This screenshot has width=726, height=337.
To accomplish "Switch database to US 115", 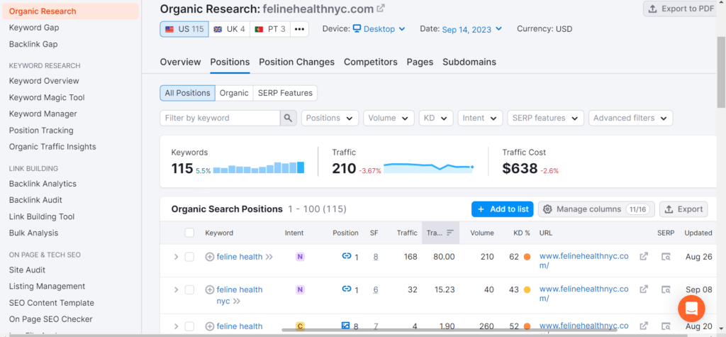I will tap(184, 29).
